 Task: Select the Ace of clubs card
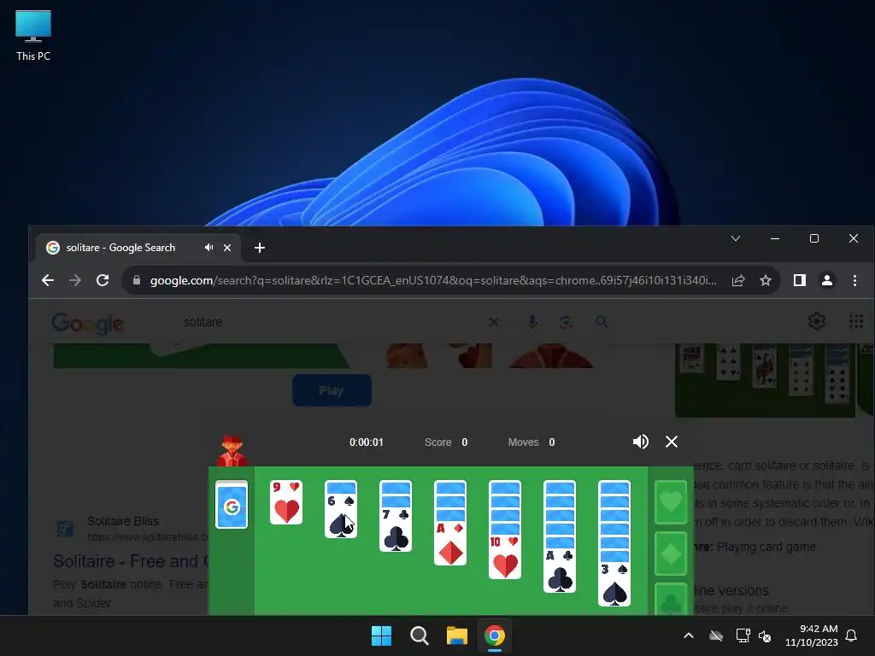[x=560, y=570]
